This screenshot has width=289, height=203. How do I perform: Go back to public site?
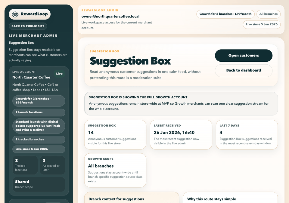point(28,26)
